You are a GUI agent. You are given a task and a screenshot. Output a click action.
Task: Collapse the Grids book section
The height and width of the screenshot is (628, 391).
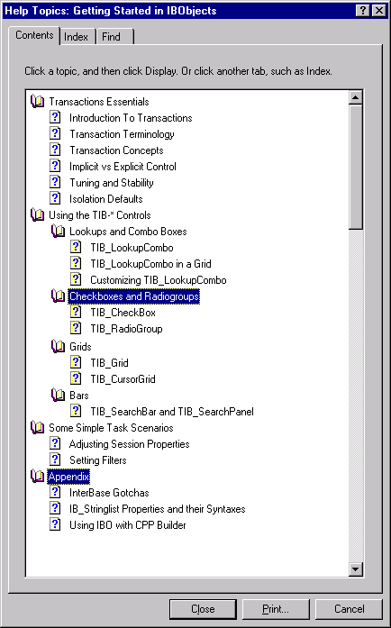point(58,346)
